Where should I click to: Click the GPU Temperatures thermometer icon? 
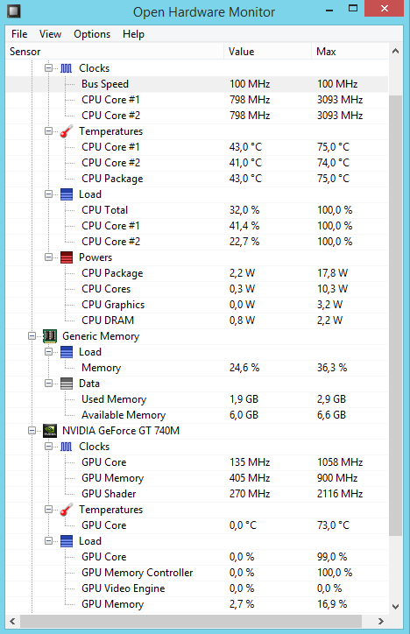(x=67, y=510)
